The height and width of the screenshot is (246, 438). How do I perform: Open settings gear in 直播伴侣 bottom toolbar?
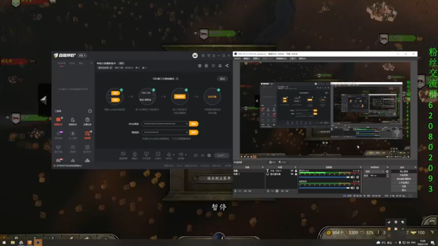point(209,155)
